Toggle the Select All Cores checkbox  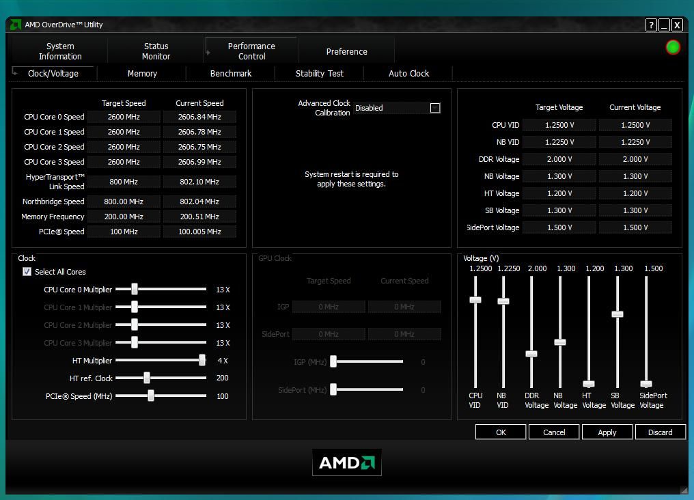27,271
